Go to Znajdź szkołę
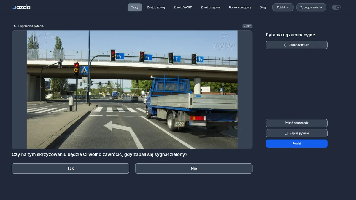 (156, 7)
